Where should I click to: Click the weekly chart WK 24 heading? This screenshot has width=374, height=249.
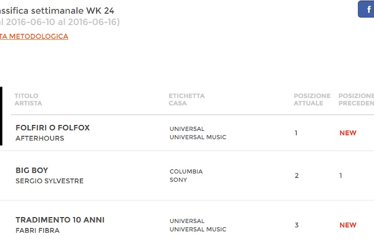57,11
